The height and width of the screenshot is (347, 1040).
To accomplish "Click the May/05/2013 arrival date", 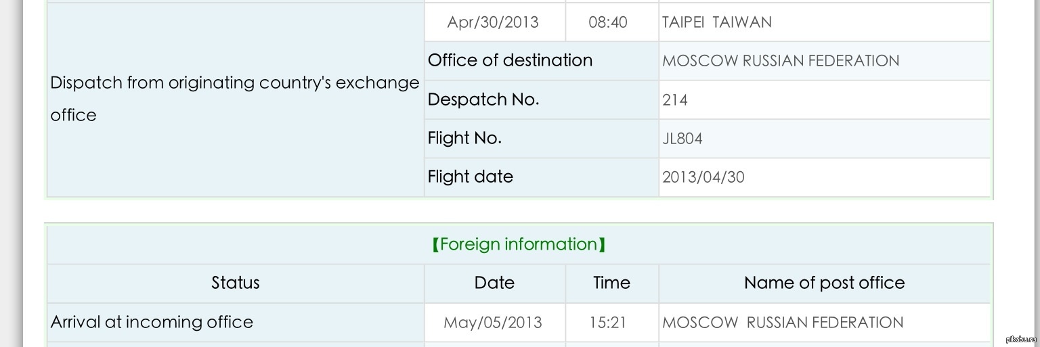I will coord(493,322).
